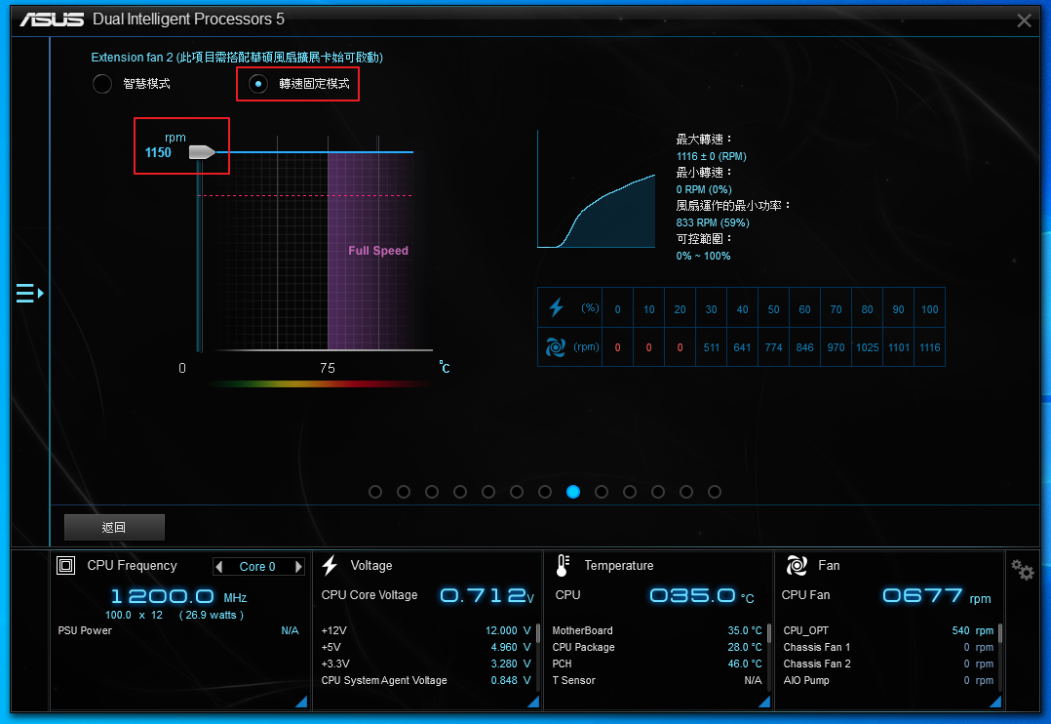The image size is (1051, 724).
Task: Click the active eighth page dot
Action: pos(573,492)
